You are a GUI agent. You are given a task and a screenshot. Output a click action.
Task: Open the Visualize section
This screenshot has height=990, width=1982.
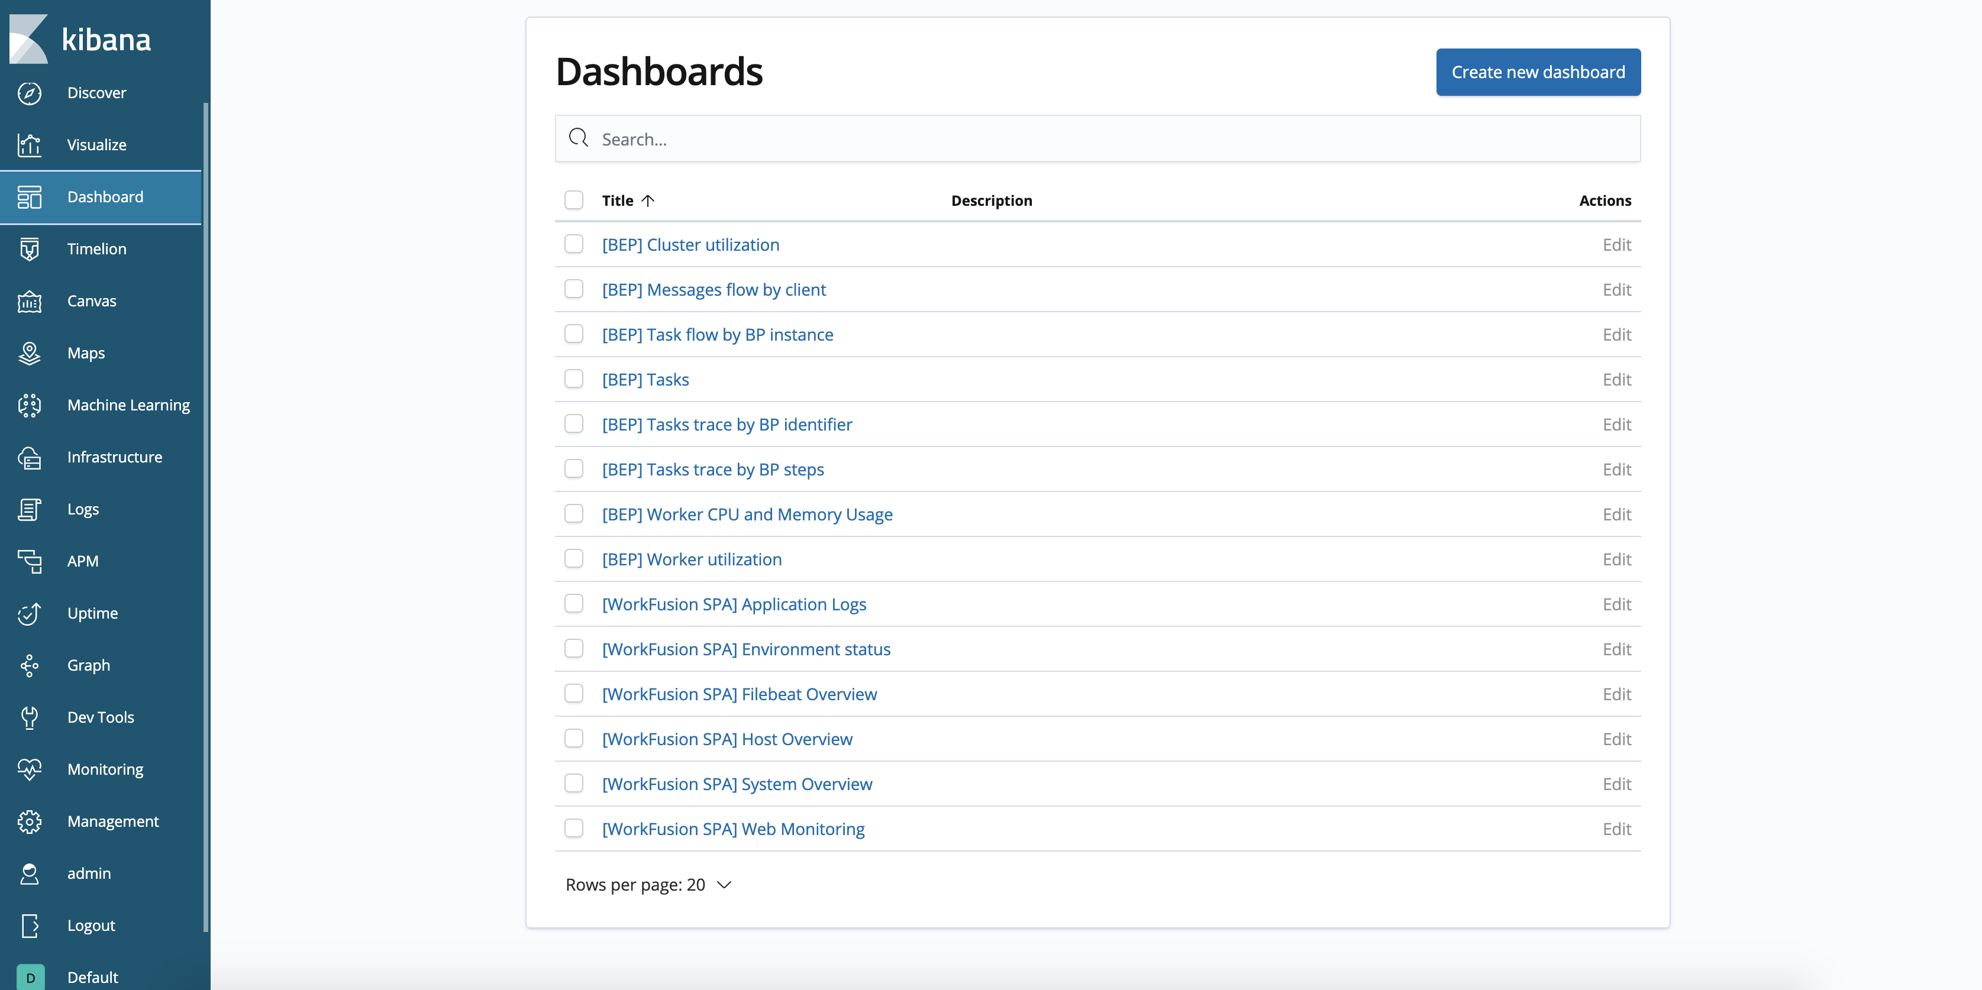(96, 145)
